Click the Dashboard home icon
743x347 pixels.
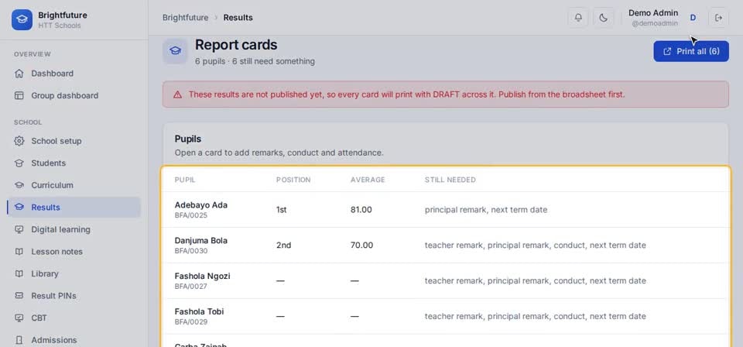(19, 74)
